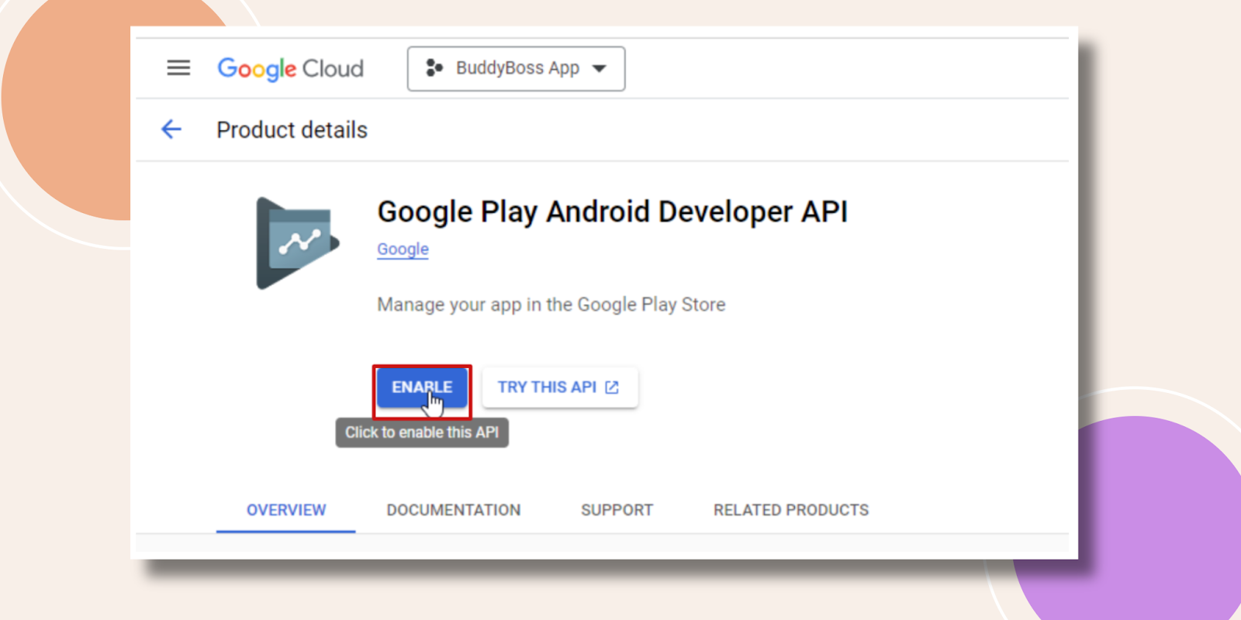Image resolution: width=1241 pixels, height=620 pixels.
Task: Open the hamburger navigation menu
Action: click(x=178, y=68)
